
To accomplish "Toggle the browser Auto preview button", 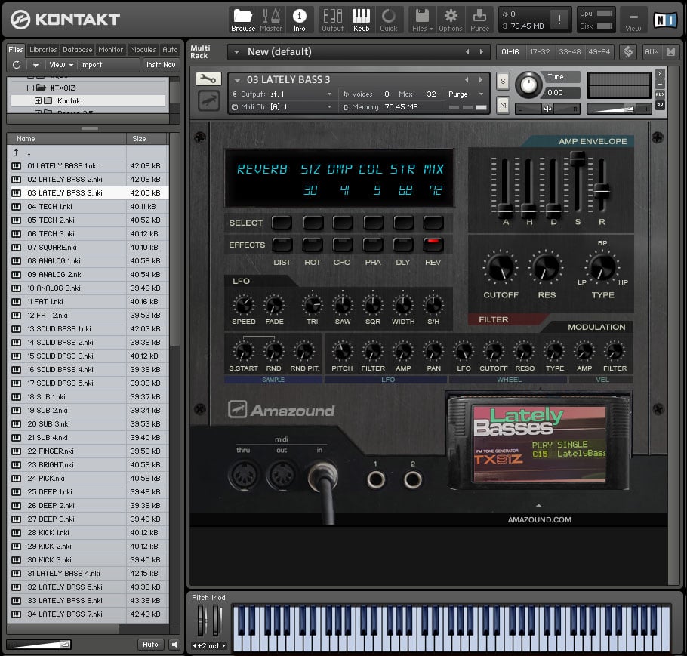I will (150, 645).
